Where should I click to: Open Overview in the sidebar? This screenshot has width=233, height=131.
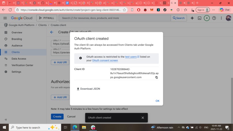(23, 32)
